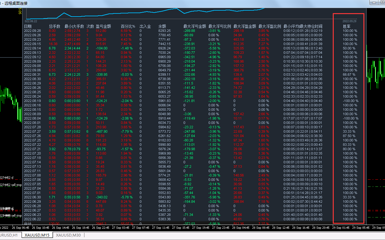Click the 80.00 % win rate value
Viewport: 385px width, 240px height.
click(349, 149)
